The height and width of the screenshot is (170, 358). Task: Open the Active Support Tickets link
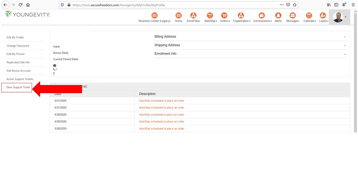click(x=20, y=79)
